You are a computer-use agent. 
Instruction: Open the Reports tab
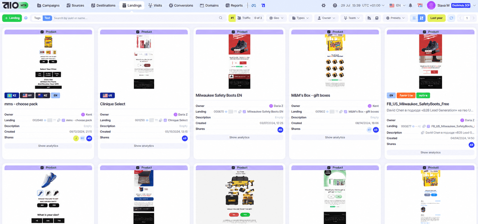234,5
